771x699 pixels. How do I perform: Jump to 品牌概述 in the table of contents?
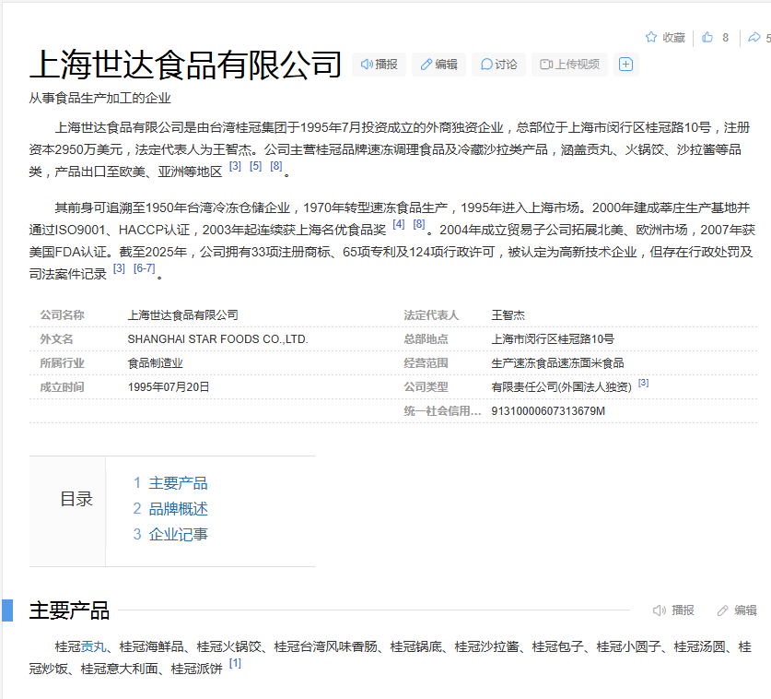[178, 508]
